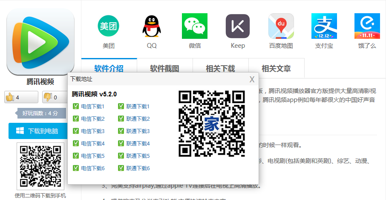386x200 pixels.
Task: Click green shield icon beside 电信下载6
Action: [75, 168]
